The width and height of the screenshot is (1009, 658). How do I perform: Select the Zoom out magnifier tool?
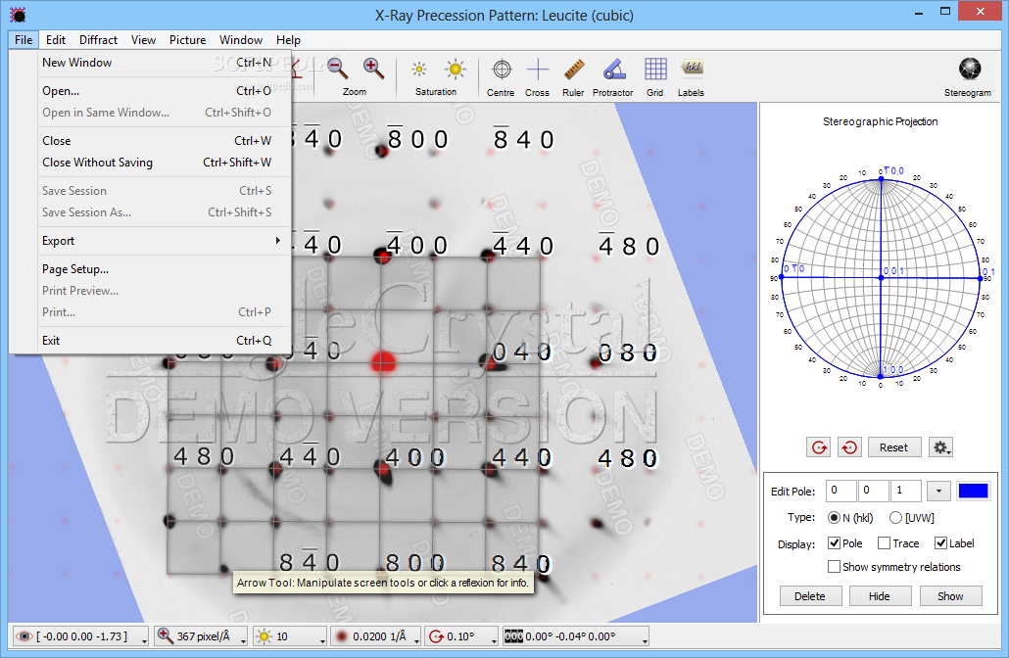point(337,69)
